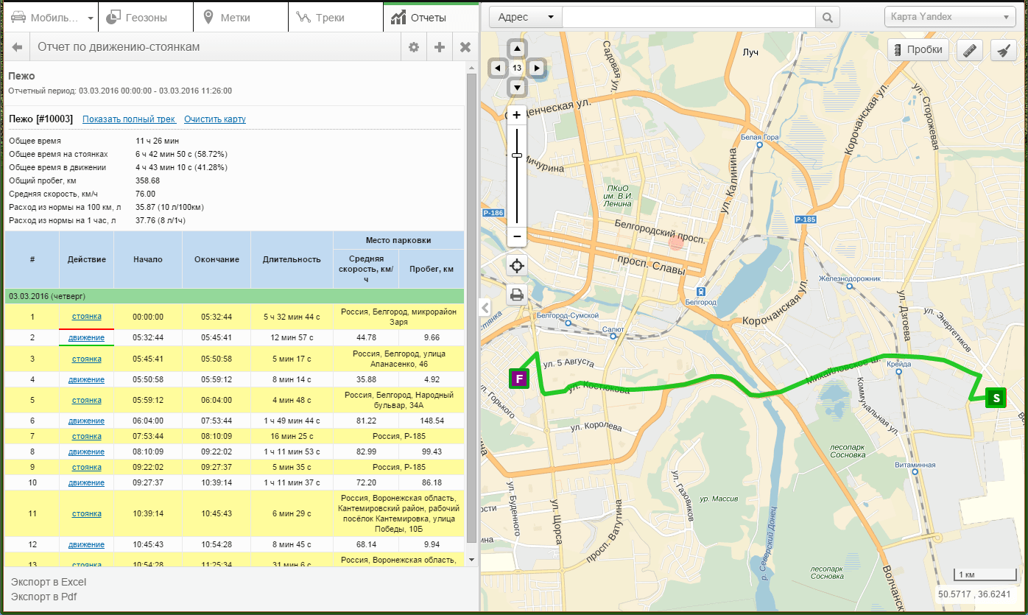This screenshot has width=1028, height=615.
Task: Click the 'Начало' column header
Action: pyautogui.click(x=148, y=259)
